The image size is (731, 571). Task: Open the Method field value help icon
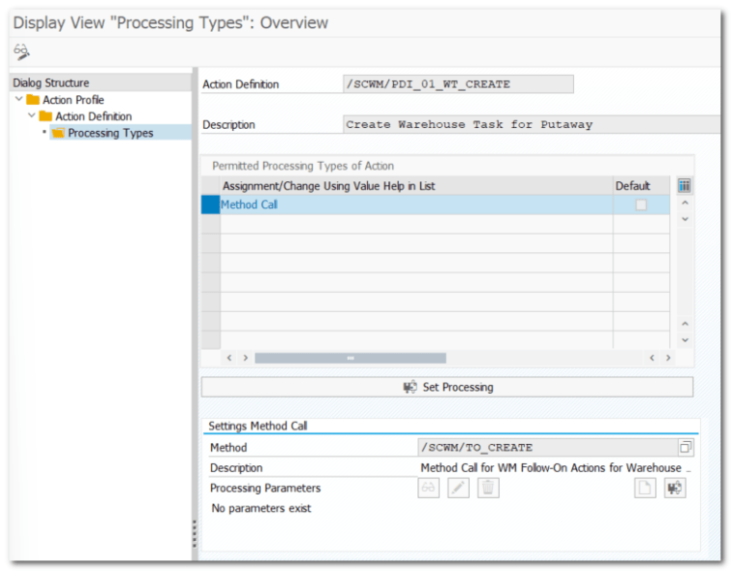click(x=685, y=447)
